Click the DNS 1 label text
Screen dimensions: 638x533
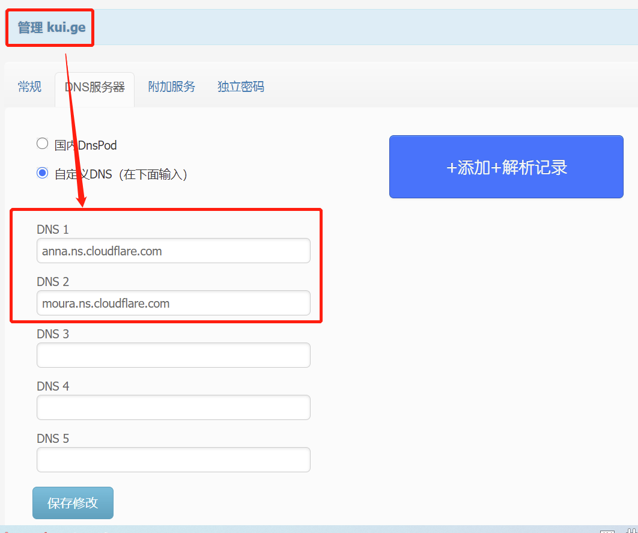pos(53,229)
